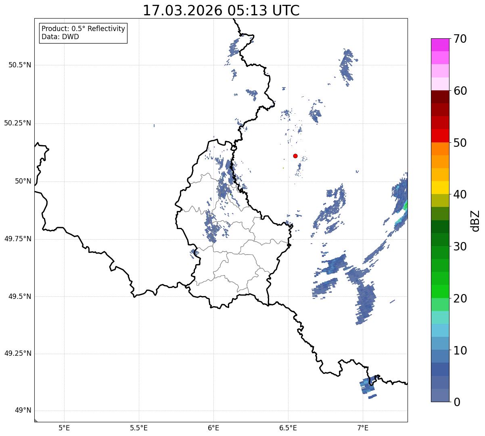The width and height of the screenshot is (485, 436).
Task: Click the '49.75°N' latitude label
Action: pos(18,239)
